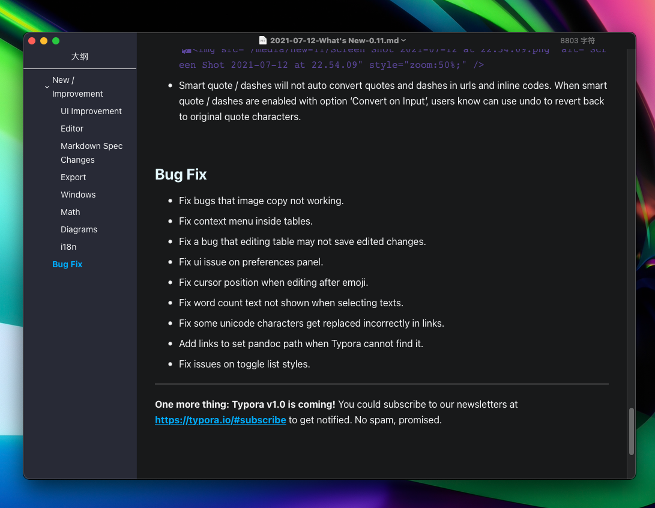Open the Export section from outline
Viewport: 655px width, 508px height.
(73, 177)
